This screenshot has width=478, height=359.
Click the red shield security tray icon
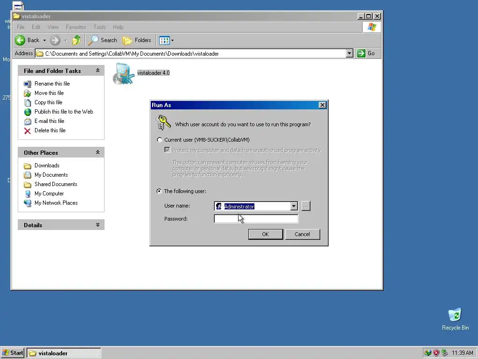436,353
